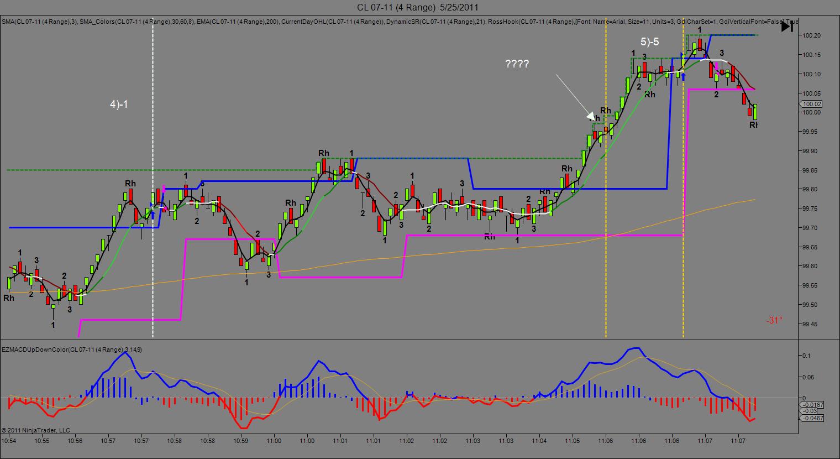This screenshot has height=459, width=840.
Task: Click the 99.90 price axis label
Action: (x=811, y=151)
